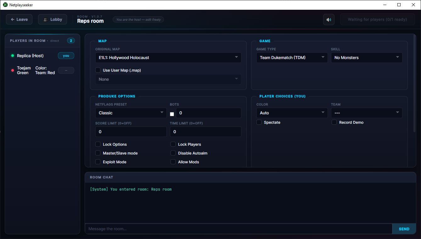Click the Netplayseeker app logo icon
421x239 pixels.
5,5
